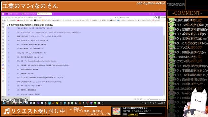Click the つよつよ最強エクササイズ song title
This screenshot has height=117, width=208.
point(135,108)
